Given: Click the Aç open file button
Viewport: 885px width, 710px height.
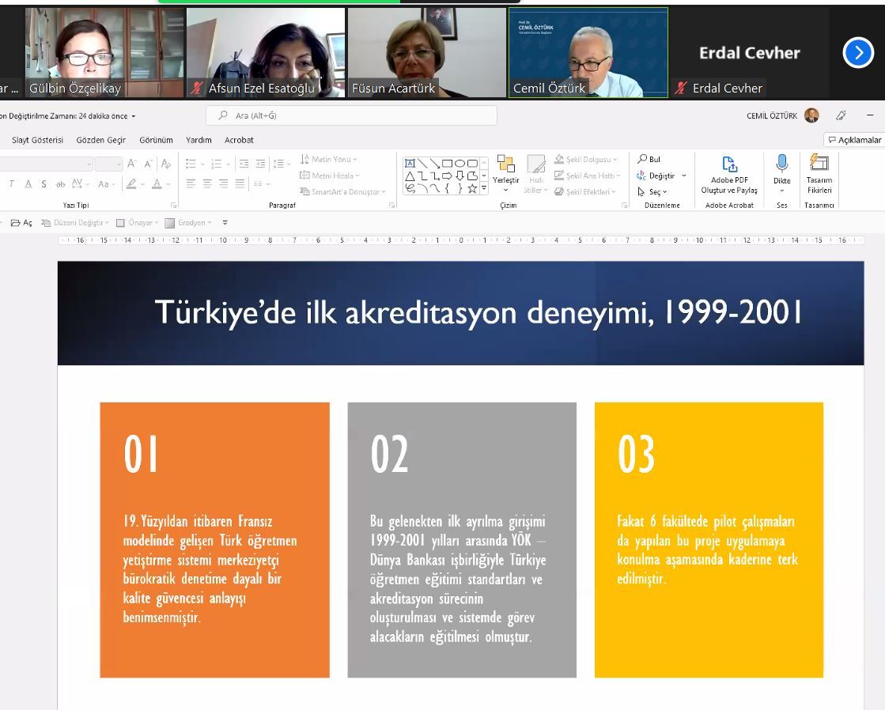Looking at the screenshot, I should [x=21, y=223].
